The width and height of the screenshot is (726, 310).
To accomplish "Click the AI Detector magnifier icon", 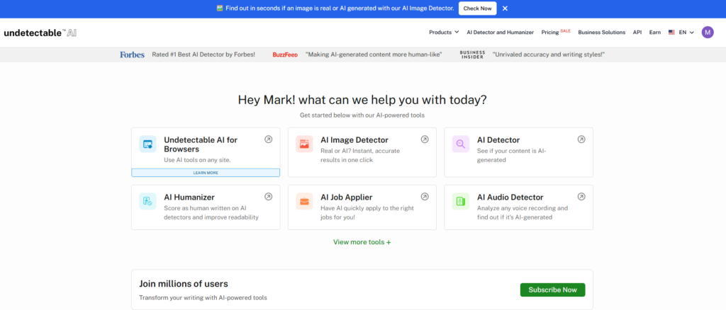I will coord(461,144).
